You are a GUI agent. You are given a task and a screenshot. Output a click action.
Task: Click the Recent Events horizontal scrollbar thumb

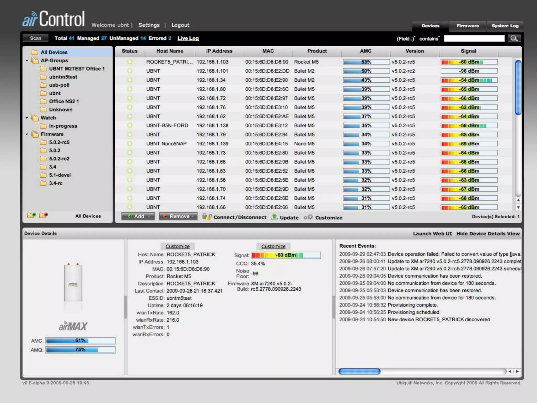(359, 371)
